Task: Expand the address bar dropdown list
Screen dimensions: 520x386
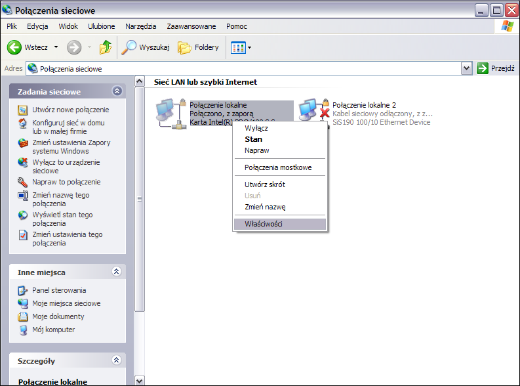Action: coord(466,68)
